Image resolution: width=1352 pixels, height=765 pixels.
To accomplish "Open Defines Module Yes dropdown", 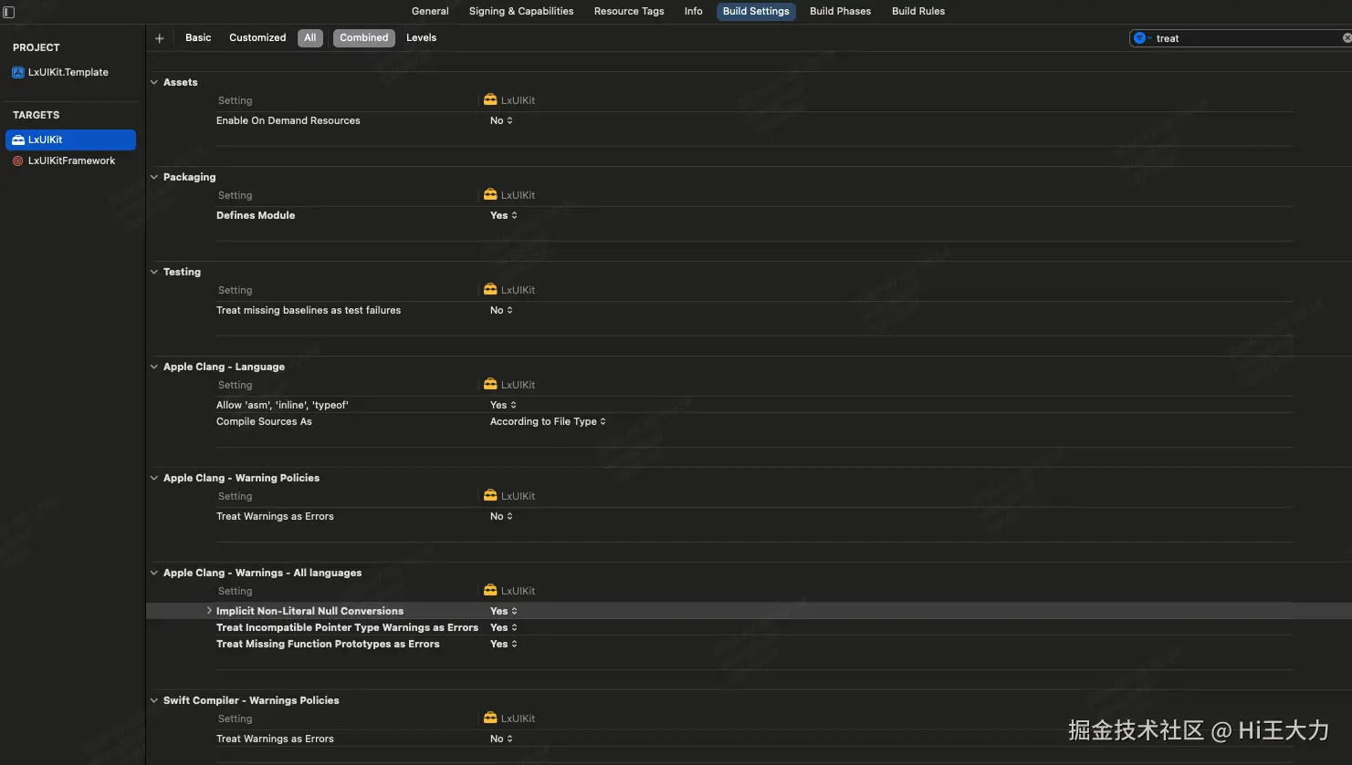I will [504, 215].
